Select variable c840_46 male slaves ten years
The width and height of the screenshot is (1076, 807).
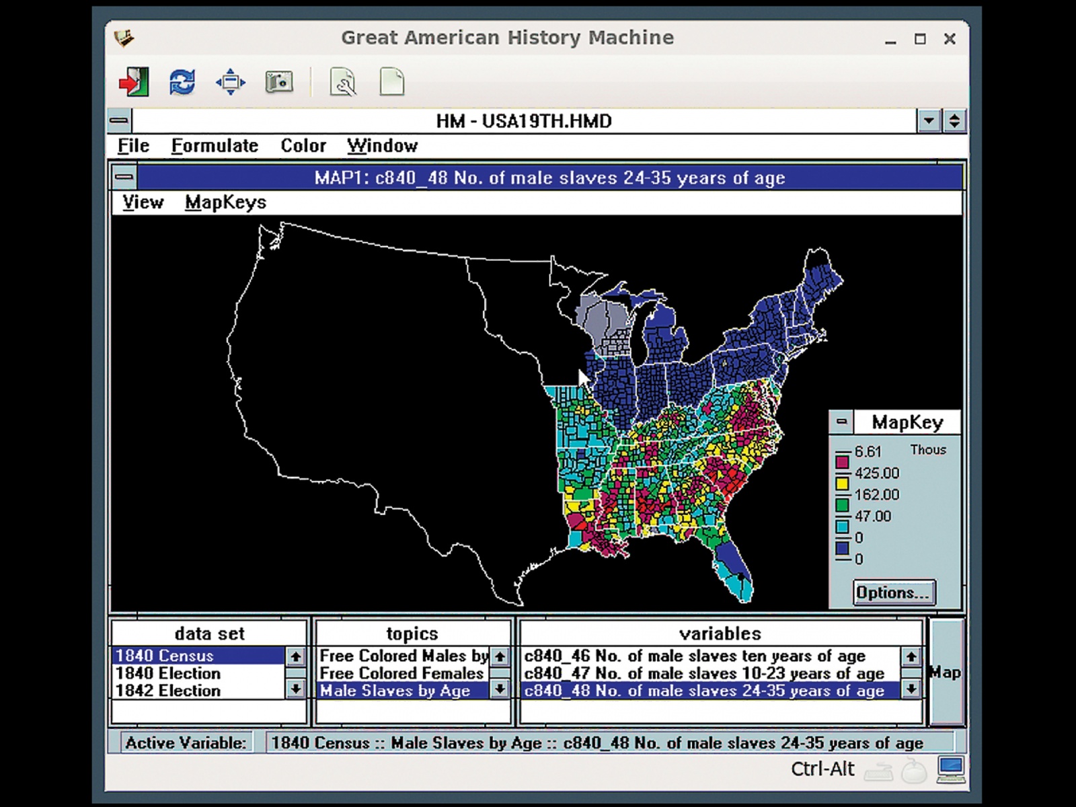(711, 656)
